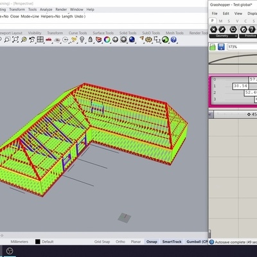The height and width of the screenshot is (257, 257).
Task: Click the blue question mark Help icon
Action: 173,40
